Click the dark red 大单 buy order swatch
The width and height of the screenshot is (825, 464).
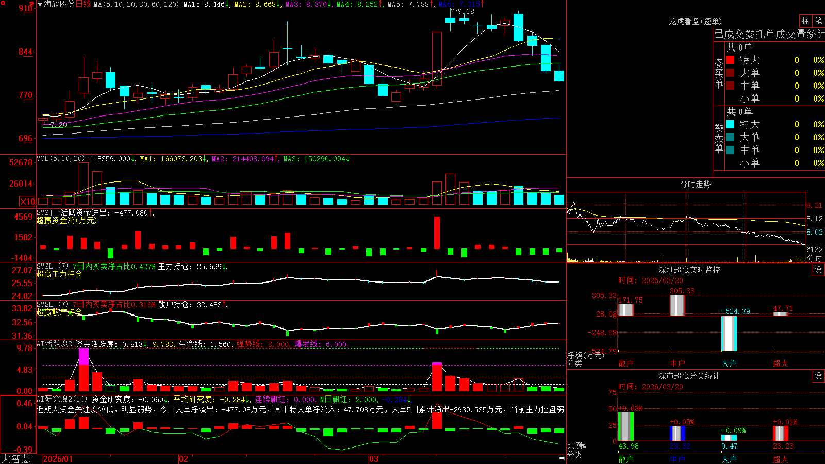click(x=730, y=73)
